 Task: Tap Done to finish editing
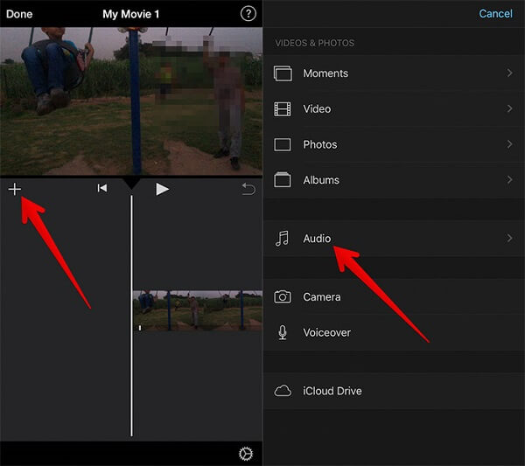click(x=19, y=14)
